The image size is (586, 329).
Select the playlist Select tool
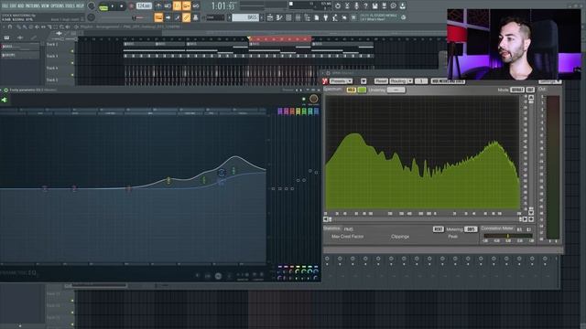(55, 27)
